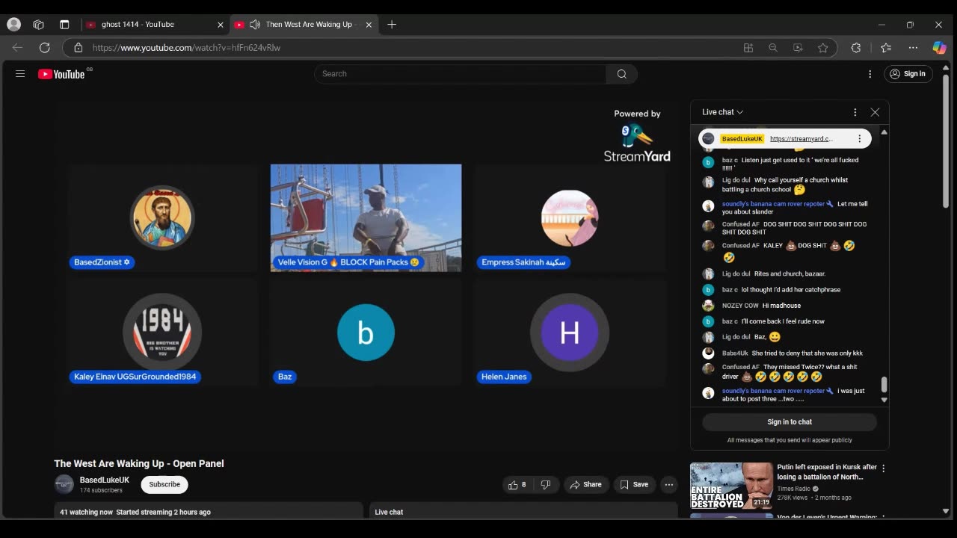This screenshot has width=957, height=538.
Task: Open the YouTube guide hamburger menu
Action: point(20,74)
